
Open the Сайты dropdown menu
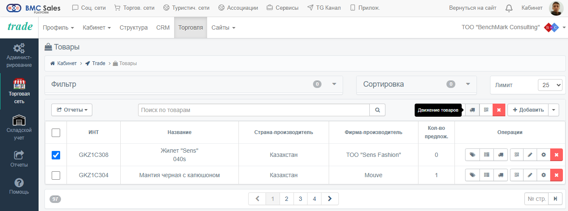pyautogui.click(x=223, y=27)
